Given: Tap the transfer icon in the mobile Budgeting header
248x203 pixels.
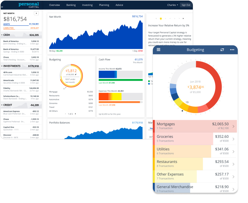Looking at the screenshot, I should tap(222, 50).
